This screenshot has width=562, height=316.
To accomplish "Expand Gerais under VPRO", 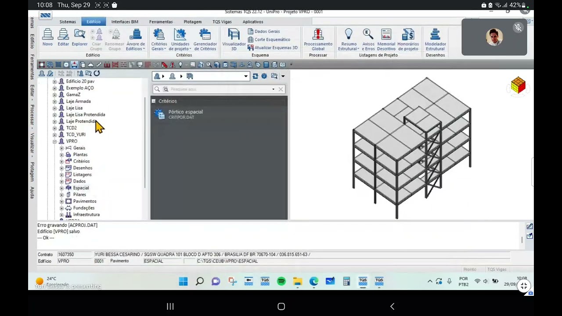I will 61,148.
